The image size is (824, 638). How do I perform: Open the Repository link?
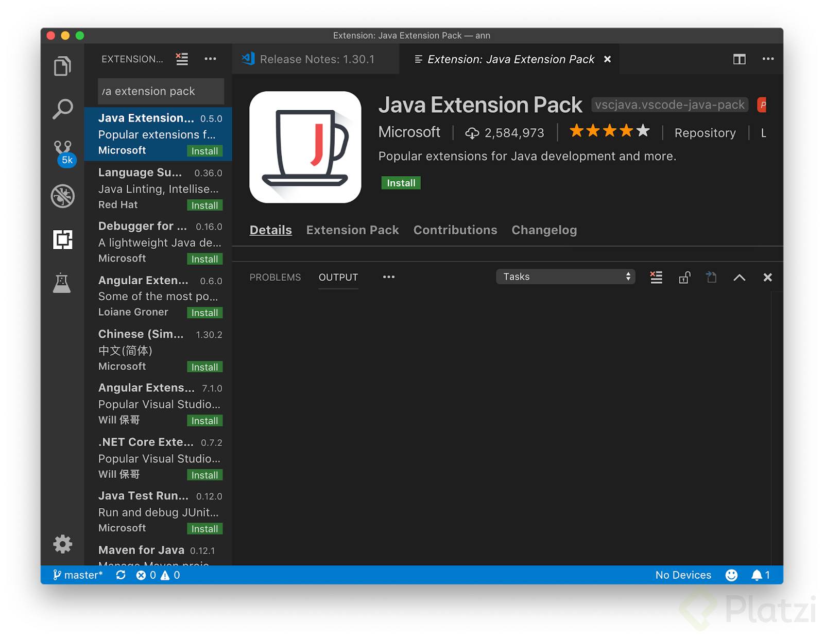coord(705,132)
